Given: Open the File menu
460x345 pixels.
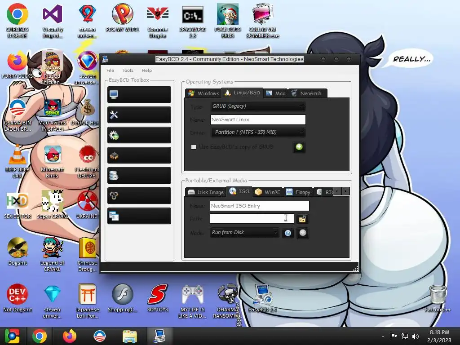Looking at the screenshot, I should coord(111,71).
